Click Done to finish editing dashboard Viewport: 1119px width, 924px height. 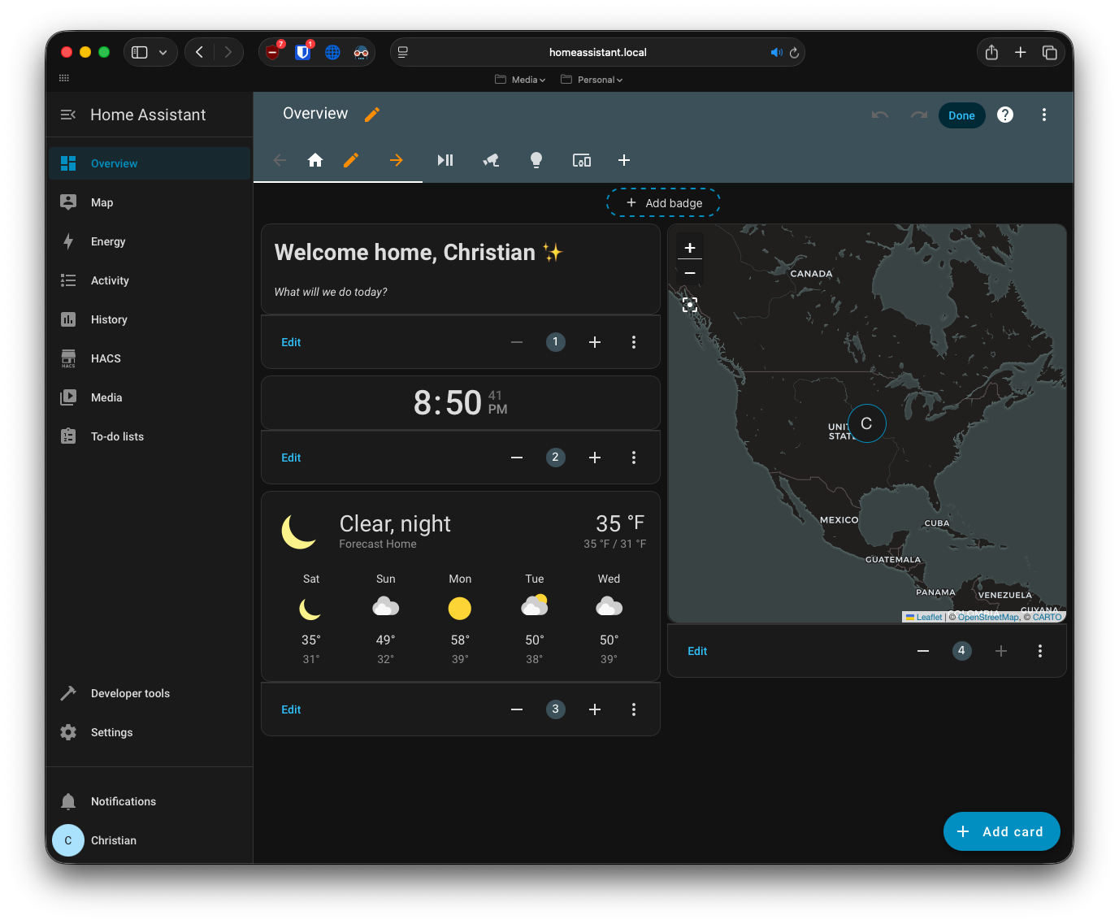coord(961,115)
